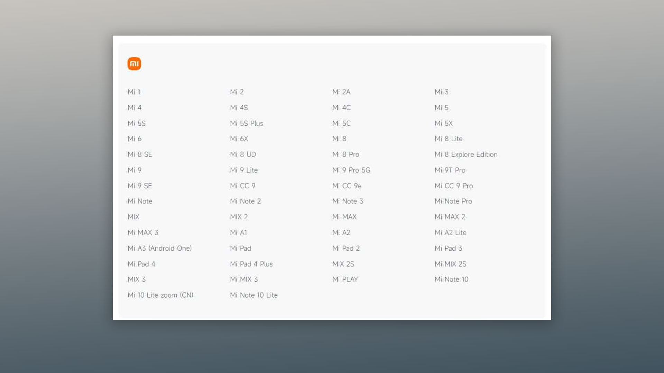Select the 'Mi 8 Lite' entry
The height and width of the screenshot is (373, 664).
pyautogui.click(x=449, y=139)
